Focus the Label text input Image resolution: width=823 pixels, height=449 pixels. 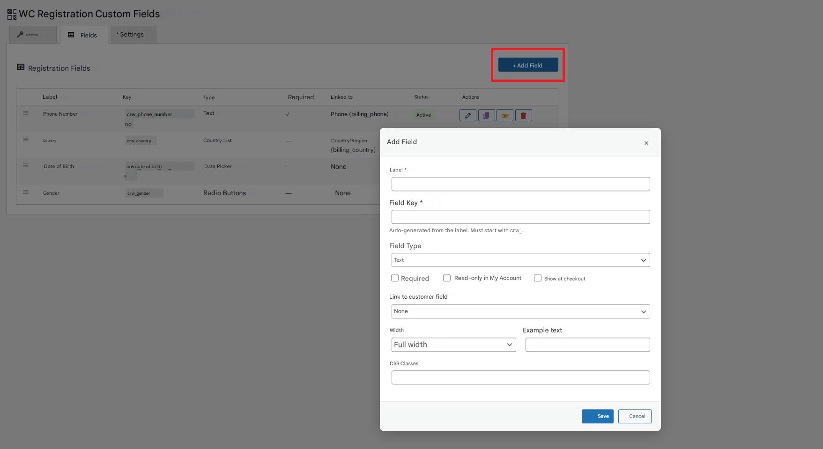click(520, 184)
